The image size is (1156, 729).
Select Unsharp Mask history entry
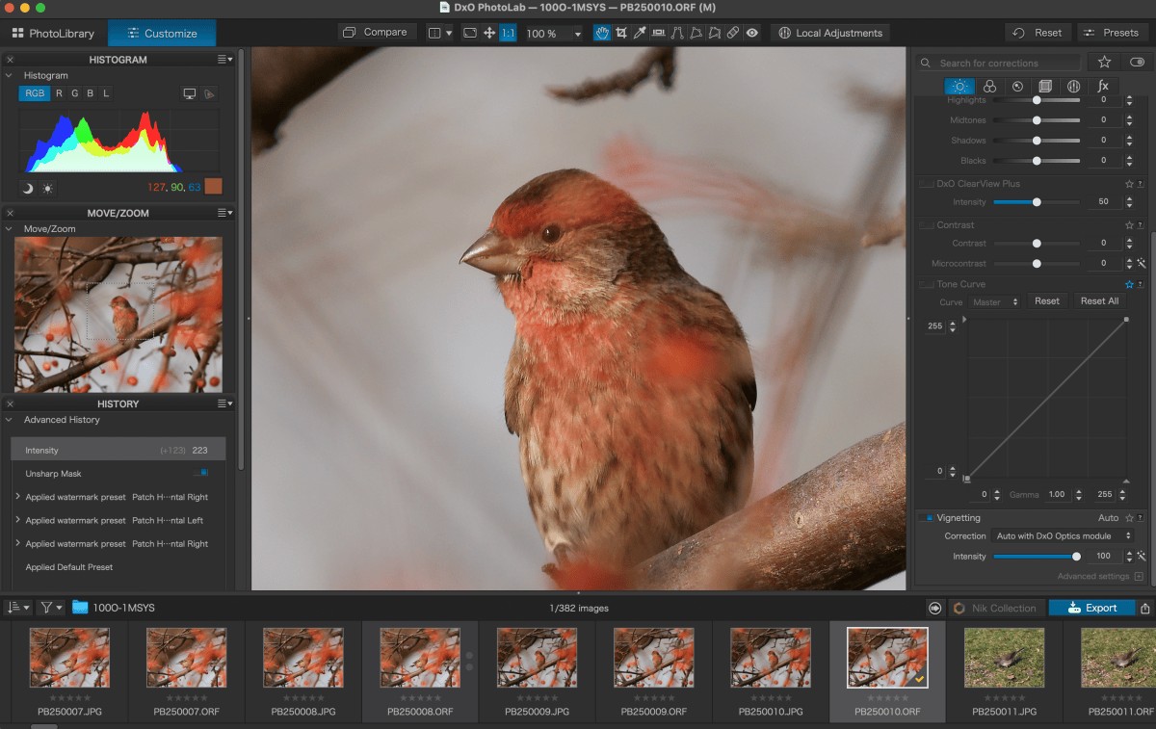pyautogui.click(x=118, y=474)
